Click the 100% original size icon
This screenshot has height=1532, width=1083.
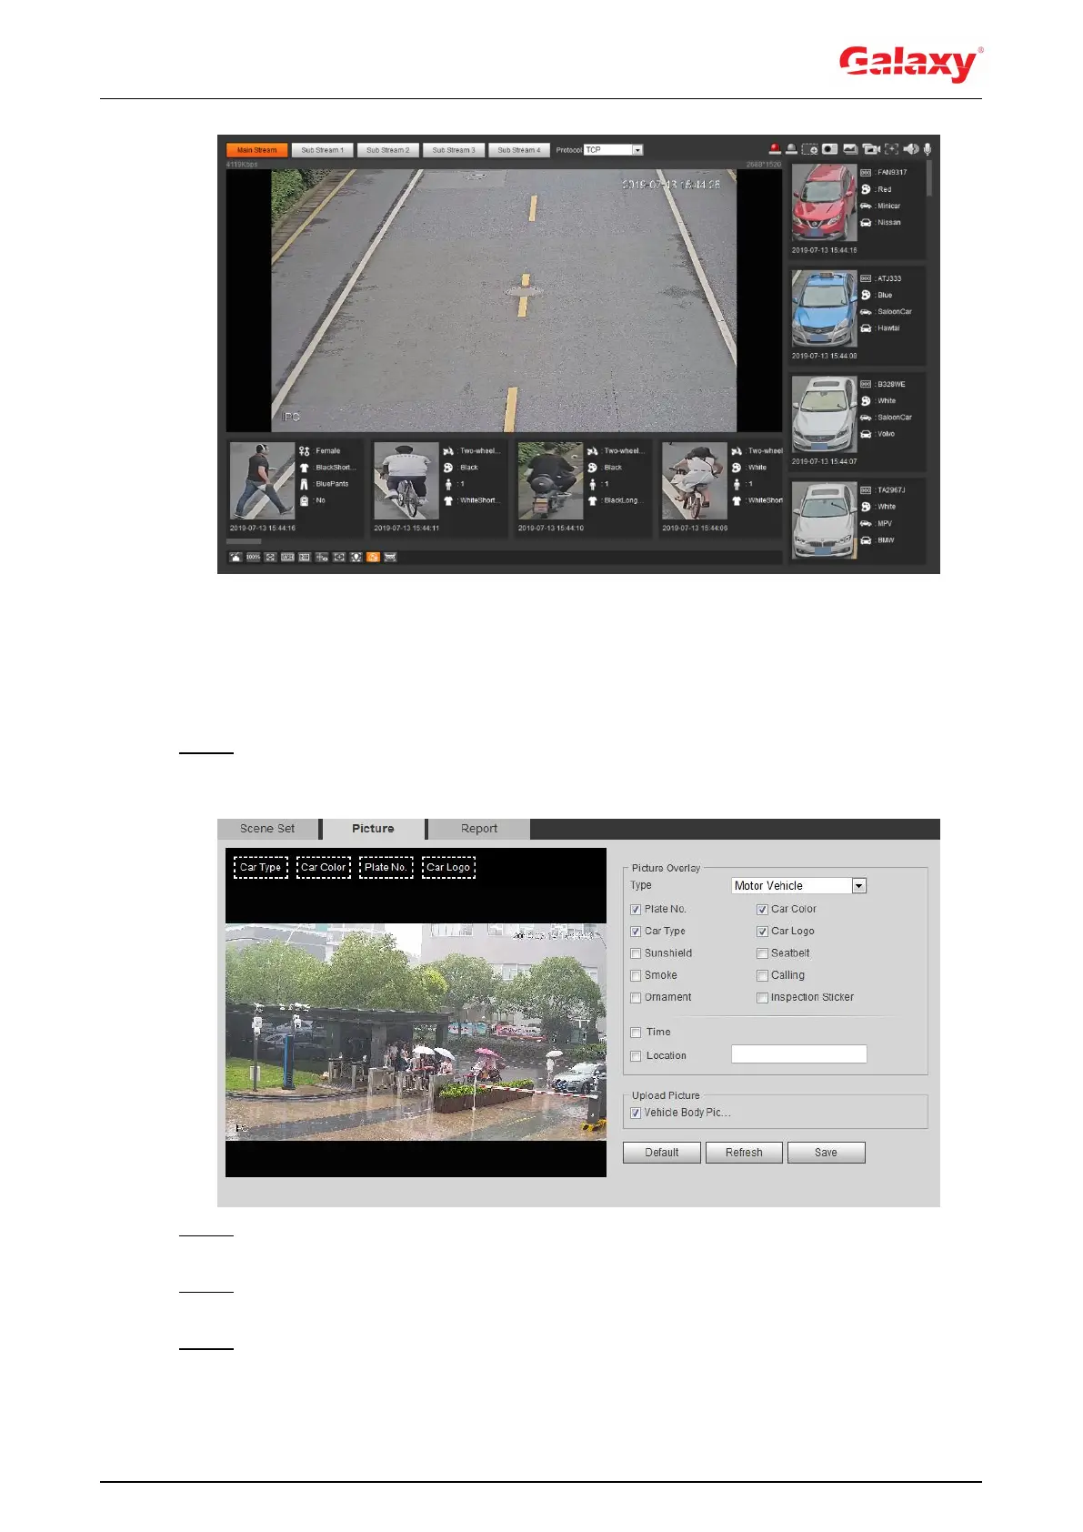click(x=253, y=557)
